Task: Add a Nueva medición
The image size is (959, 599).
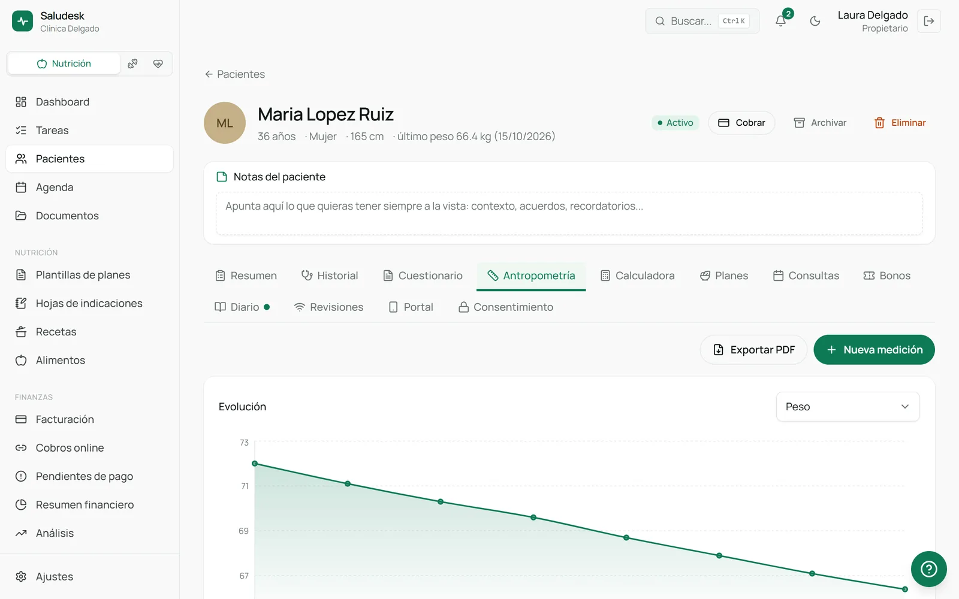Action: (x=874, y=350)
